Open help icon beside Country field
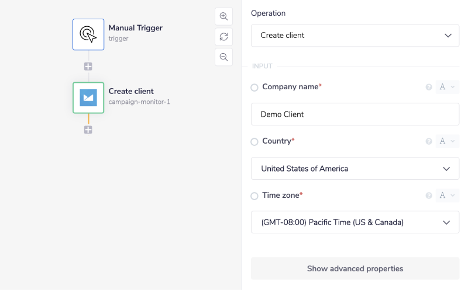 tap(429, 141)
